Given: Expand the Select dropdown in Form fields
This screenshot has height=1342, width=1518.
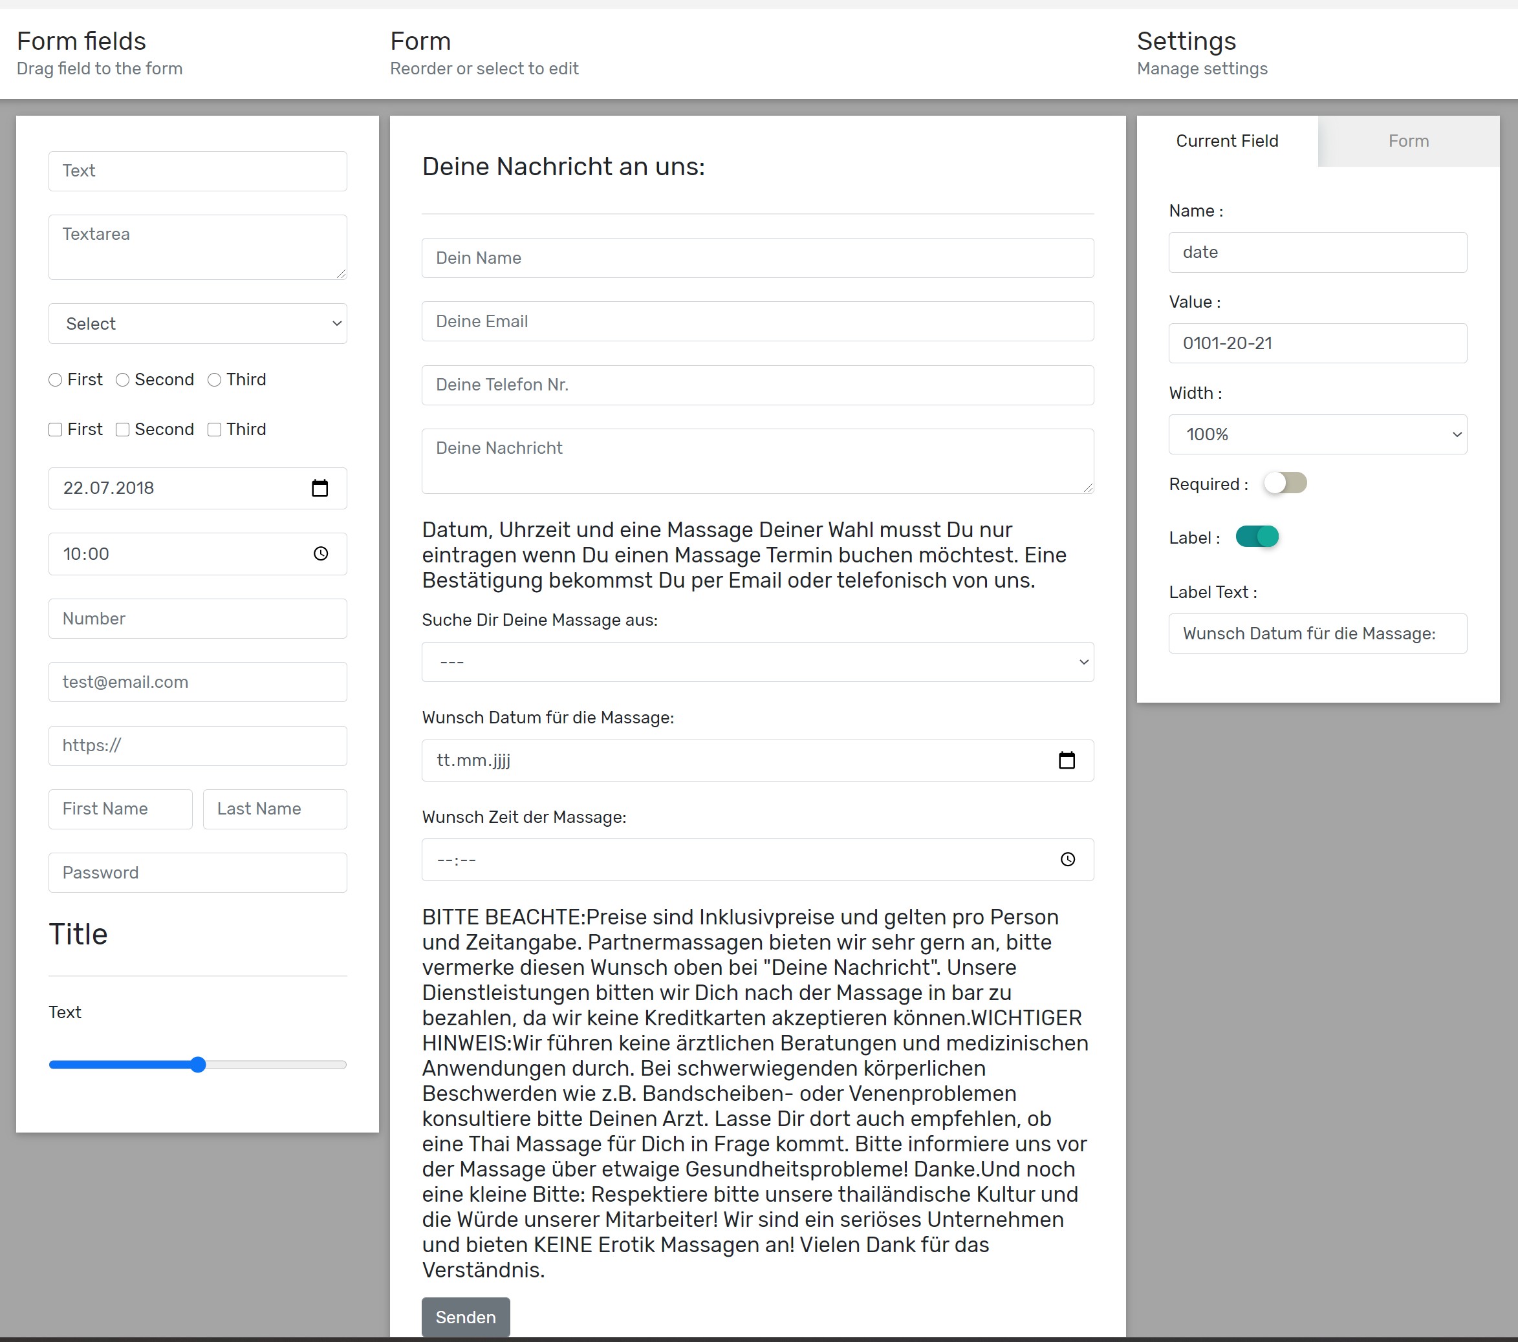Looking at the screenshot, I should pos(197,324).
